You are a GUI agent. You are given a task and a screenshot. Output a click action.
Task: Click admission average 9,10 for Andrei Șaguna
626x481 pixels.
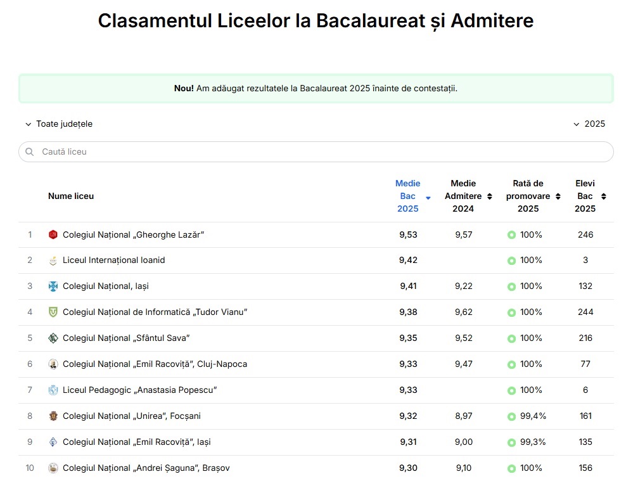point(464,468)
